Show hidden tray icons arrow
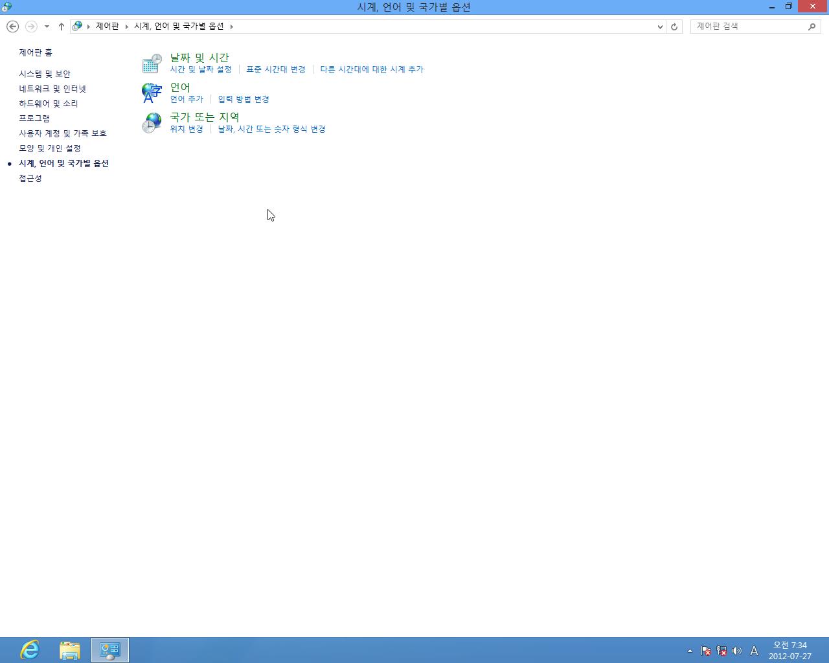The height and width of the screenshot is (663, 829). tap(690, 651)
